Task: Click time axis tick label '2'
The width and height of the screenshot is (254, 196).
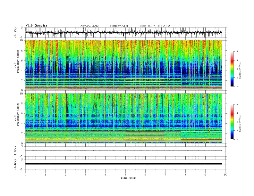Action: (x=65, y=175)
